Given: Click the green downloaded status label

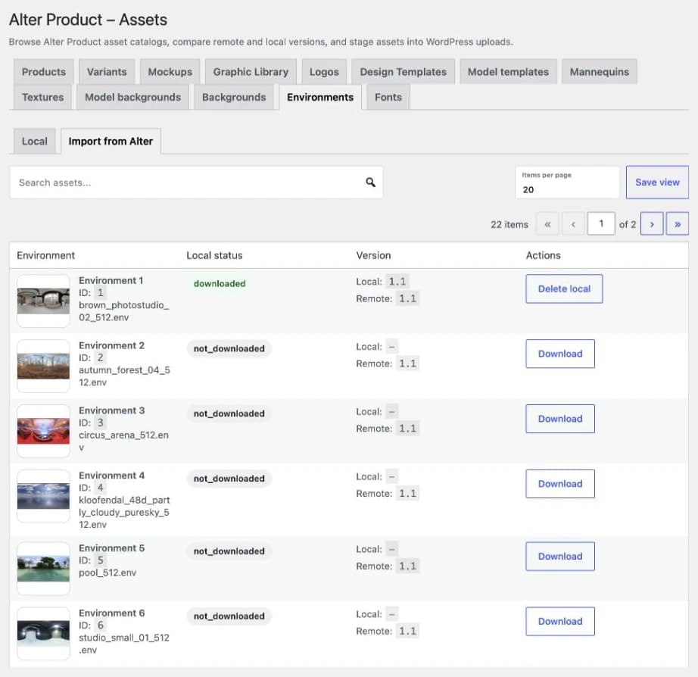Looking at the screenshot, I should coord(220,283).
